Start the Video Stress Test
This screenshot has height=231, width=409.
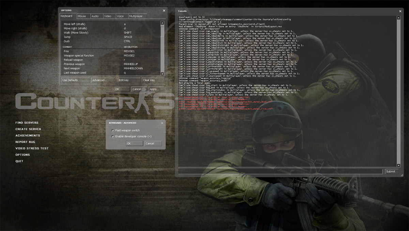(32, 148)
